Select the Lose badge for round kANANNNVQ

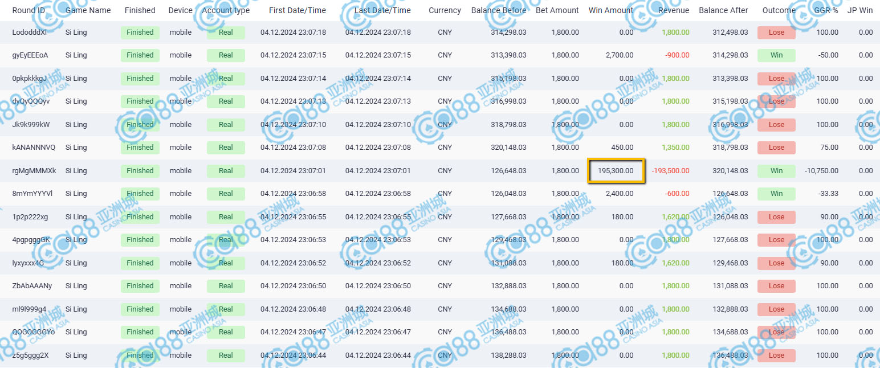(776, 148)
